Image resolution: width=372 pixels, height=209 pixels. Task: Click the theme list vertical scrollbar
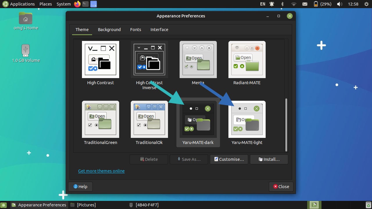(x=286, y=125)
